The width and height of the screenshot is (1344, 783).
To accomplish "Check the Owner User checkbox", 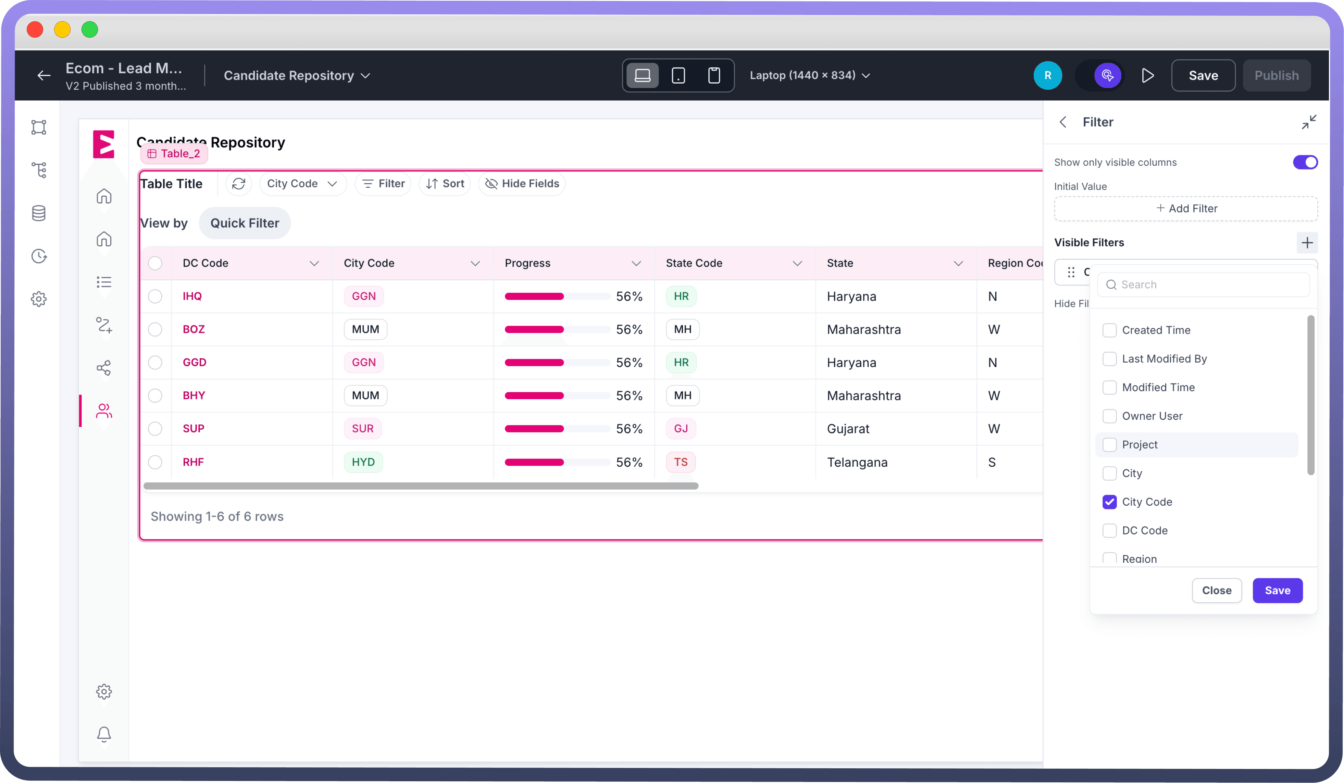I will [x=1109, y=416].
